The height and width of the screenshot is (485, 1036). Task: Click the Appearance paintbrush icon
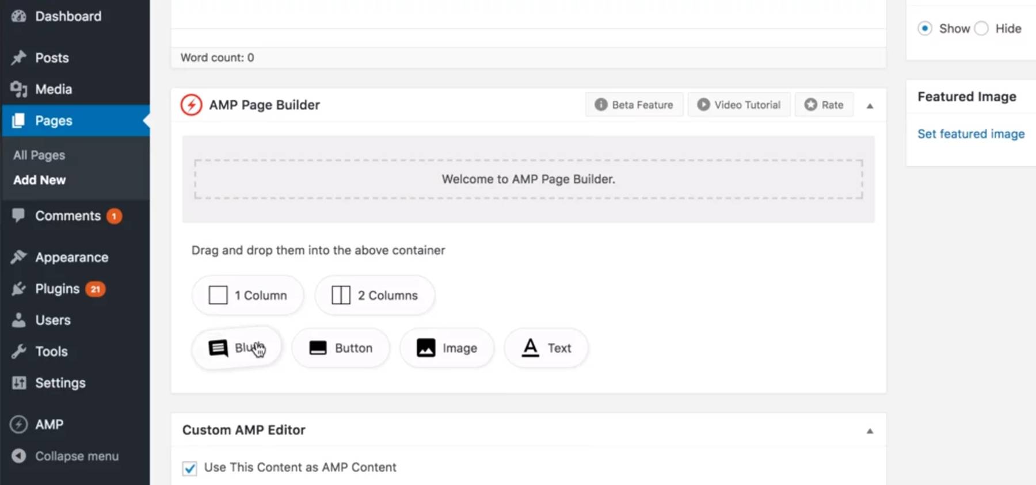pos(18,257)
